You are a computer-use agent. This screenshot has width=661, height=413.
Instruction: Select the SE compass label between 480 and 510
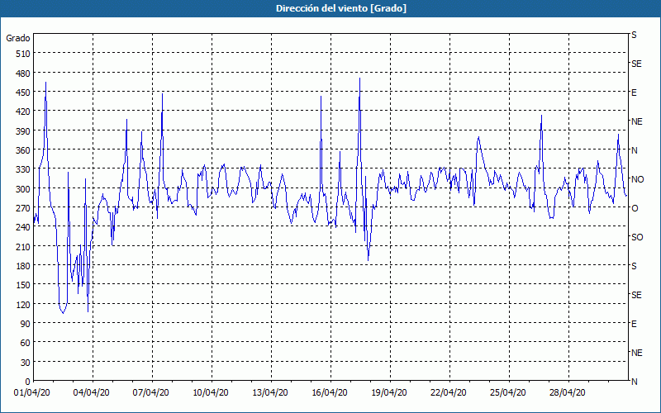pos(636,64)
